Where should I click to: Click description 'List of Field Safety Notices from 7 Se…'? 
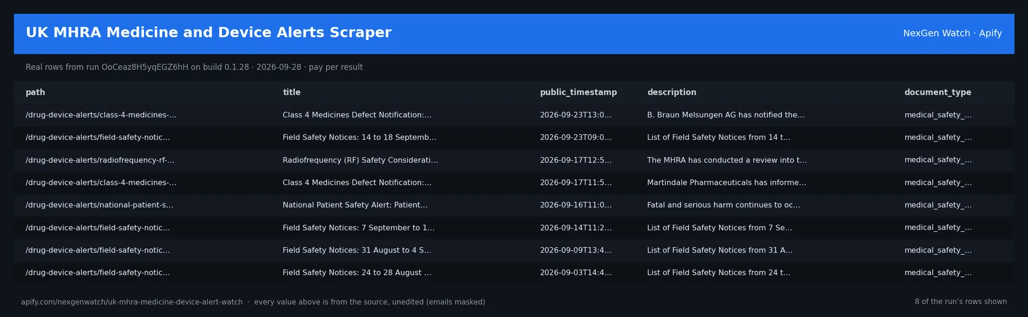(x=720, y=227)
